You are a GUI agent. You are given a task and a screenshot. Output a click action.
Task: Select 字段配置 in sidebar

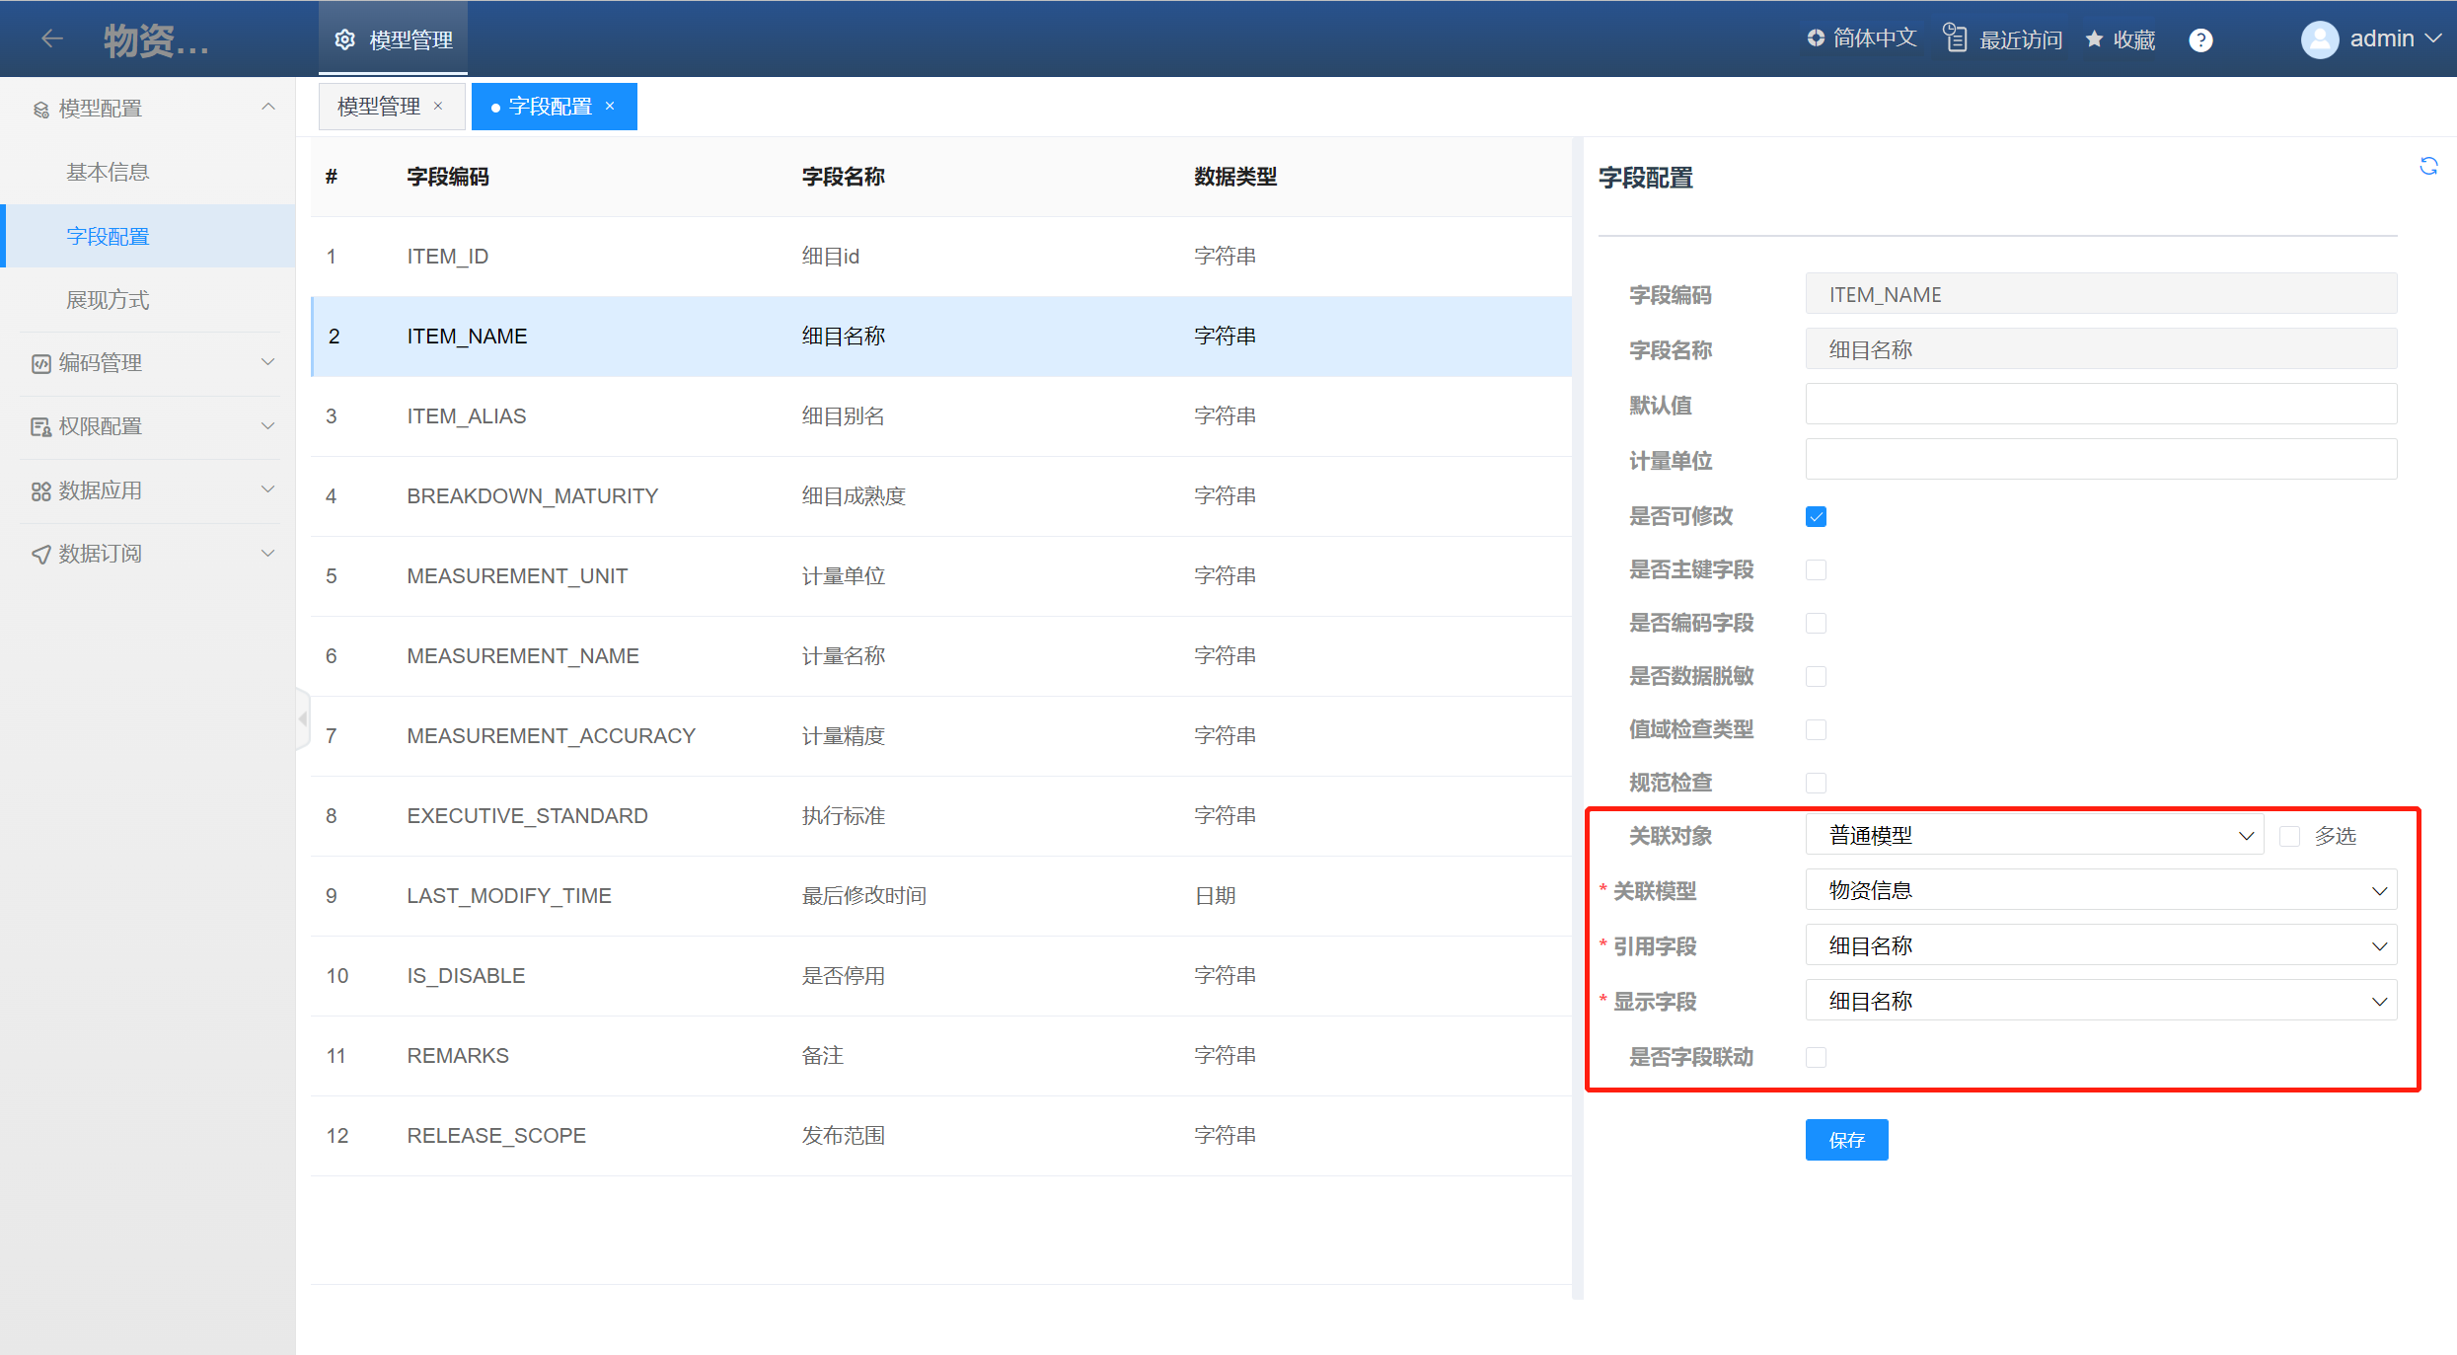[148, 236]
